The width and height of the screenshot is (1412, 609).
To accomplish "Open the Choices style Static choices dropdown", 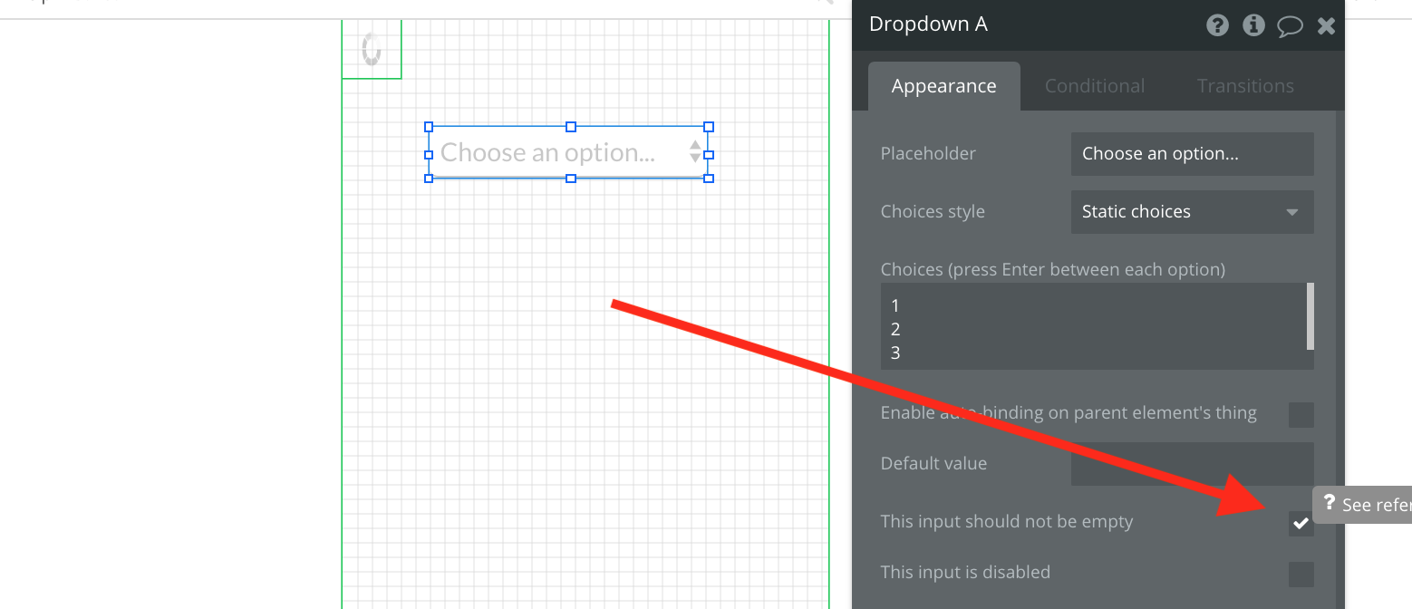I will coord(1192,212).
